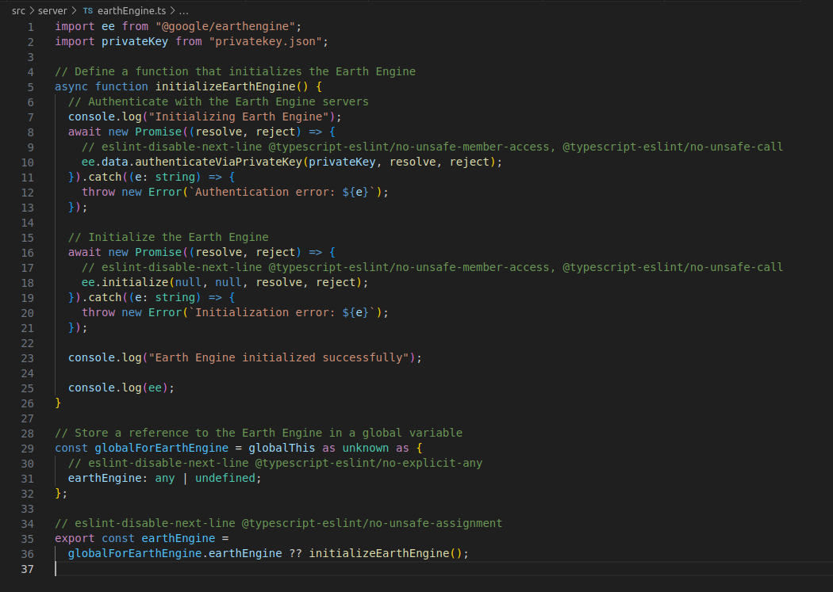
Task: Click the comment "Initialize the Earth Engine" on line 15
Action: pos(168,237)
